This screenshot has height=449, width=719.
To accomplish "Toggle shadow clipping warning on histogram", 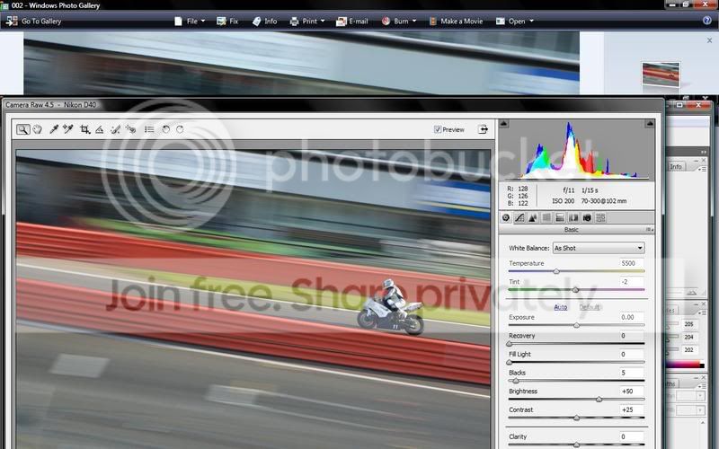I will tap(504, 125).
